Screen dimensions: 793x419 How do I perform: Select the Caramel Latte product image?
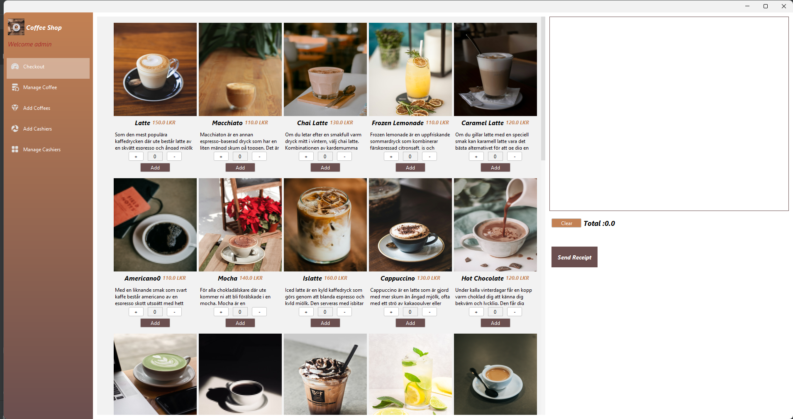point(495,69)
